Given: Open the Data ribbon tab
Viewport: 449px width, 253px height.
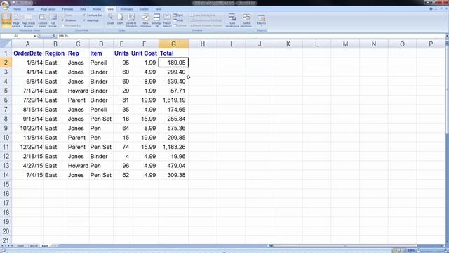Looking at the screenshot, I should point(83,9).
